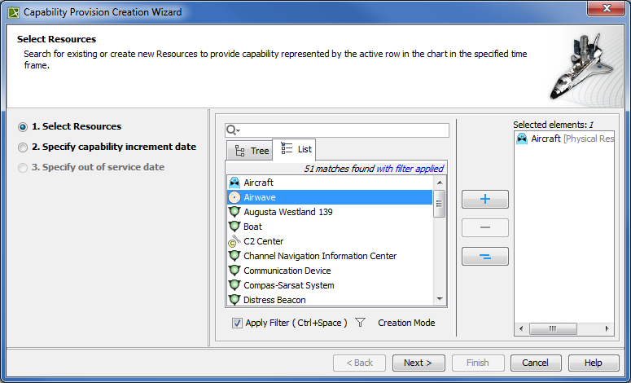Image resolution: width=631 pixels, height=383 pixels.
Task: Click Selected elements horizontal scroll thumb
Action: [553, 328]
